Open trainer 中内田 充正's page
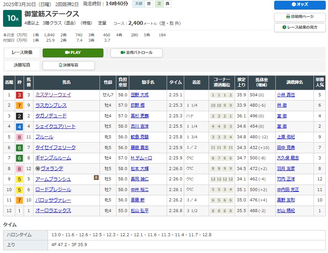Screen dimensions: 328x253 click(x=288, y=190)
